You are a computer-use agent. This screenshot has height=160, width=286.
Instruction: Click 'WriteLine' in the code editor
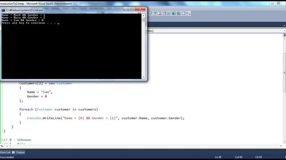point(52,118)
